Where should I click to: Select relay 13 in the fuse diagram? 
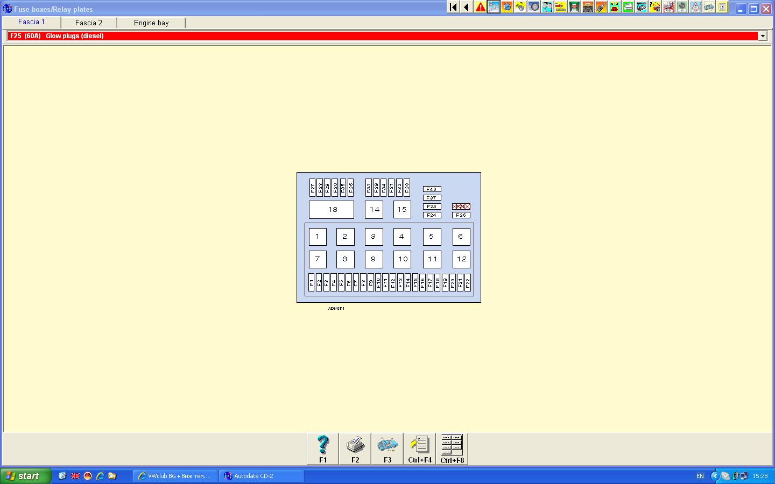point(332,210)
